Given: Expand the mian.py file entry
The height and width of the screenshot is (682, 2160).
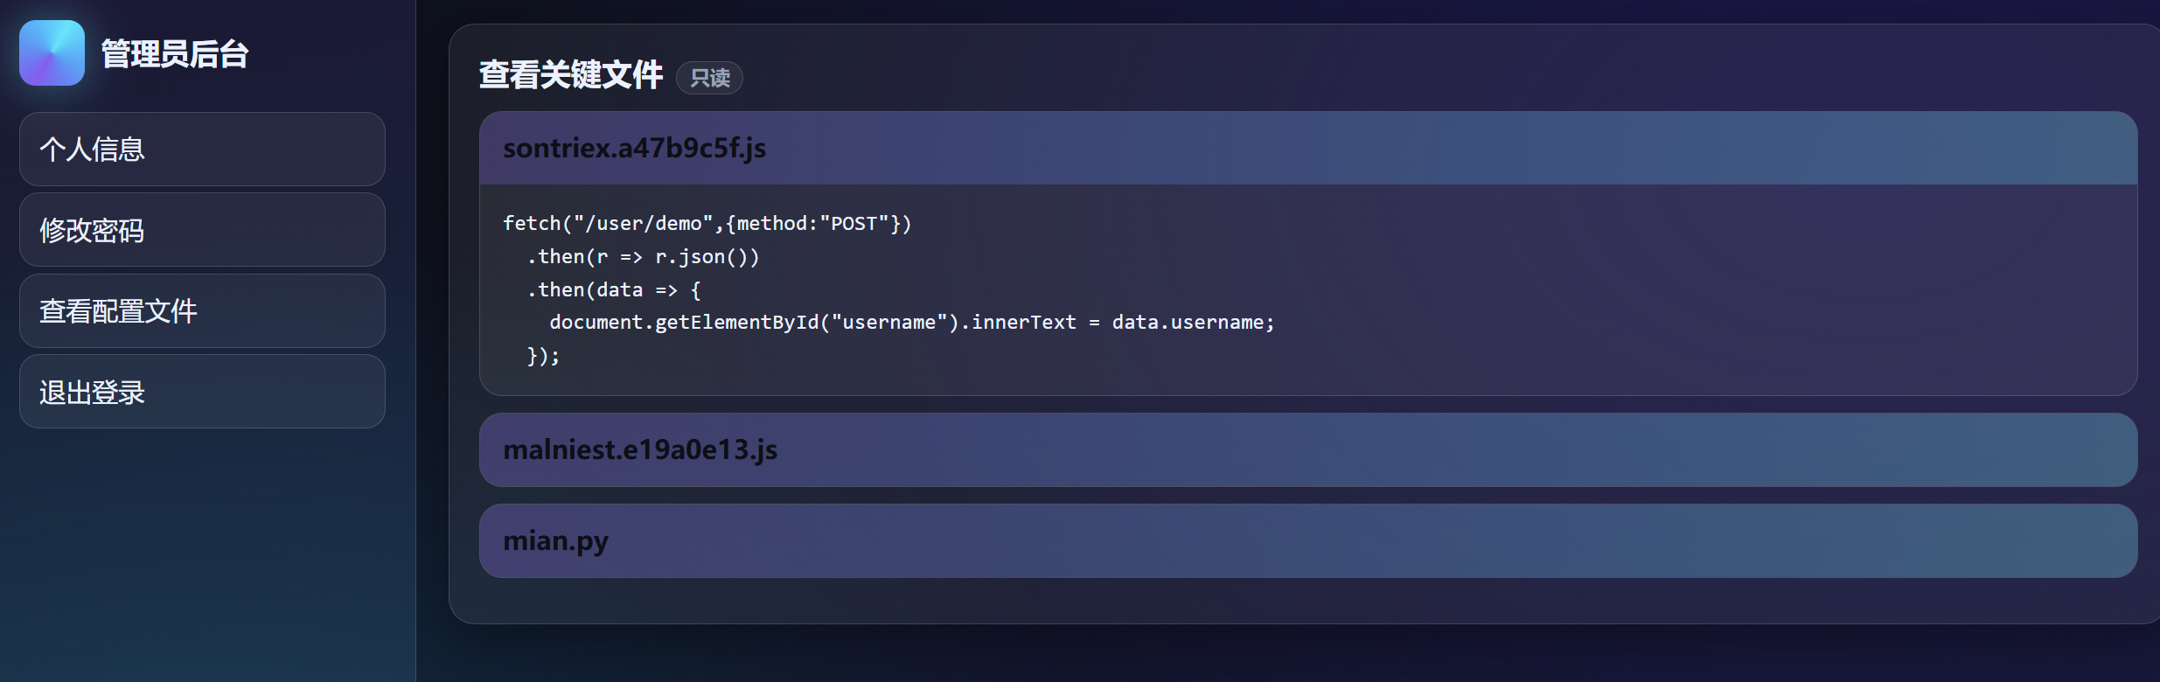Looking at the screenshot, I should [1307, 541].
